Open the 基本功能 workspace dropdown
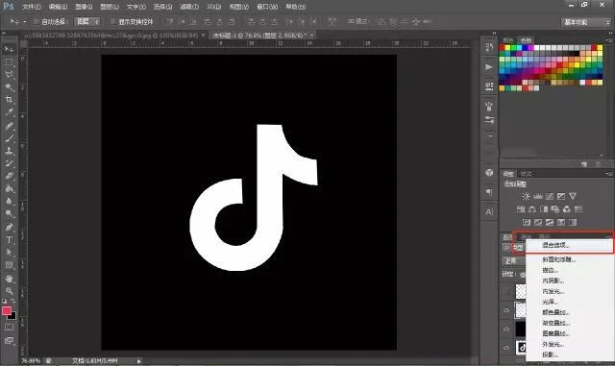Viewport: 615px width, 366px height. coord(586,22)
